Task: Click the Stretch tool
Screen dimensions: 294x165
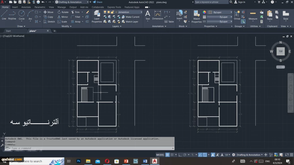Action: [x=49, y=22]
